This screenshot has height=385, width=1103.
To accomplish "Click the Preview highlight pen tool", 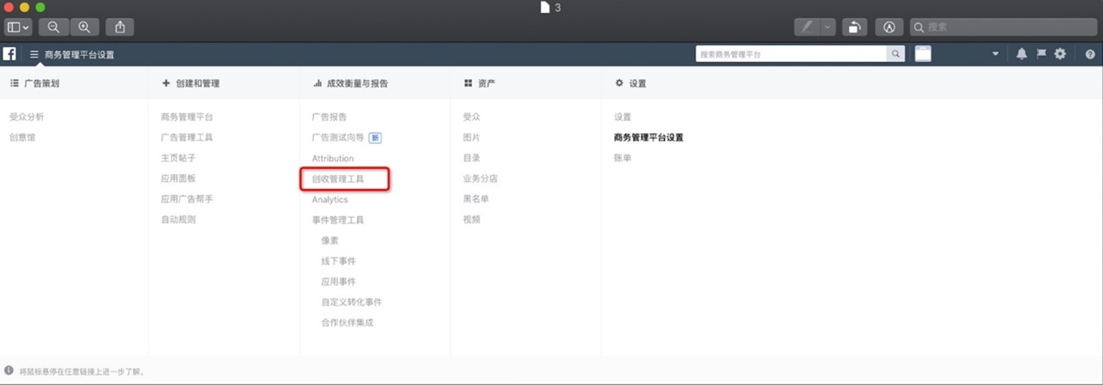I will 807,27.
